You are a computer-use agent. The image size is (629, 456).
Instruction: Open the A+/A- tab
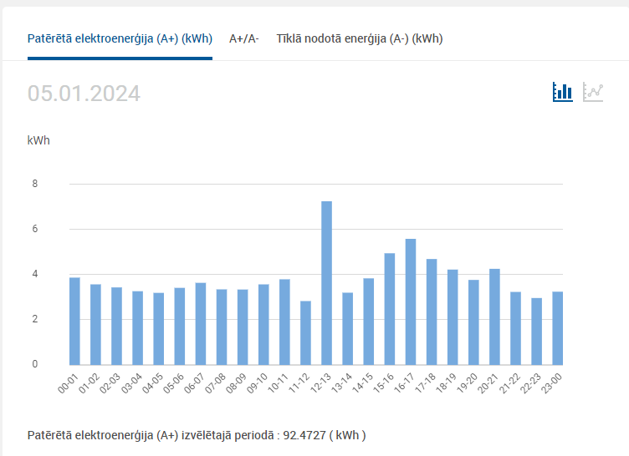(244, 39)
